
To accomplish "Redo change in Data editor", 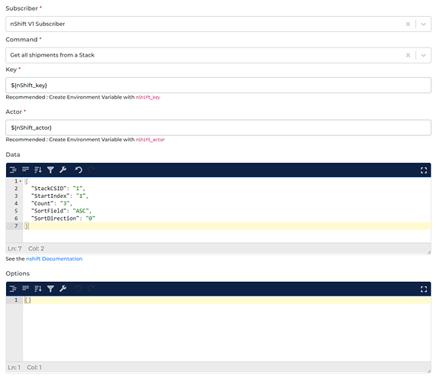I will 91,170.
